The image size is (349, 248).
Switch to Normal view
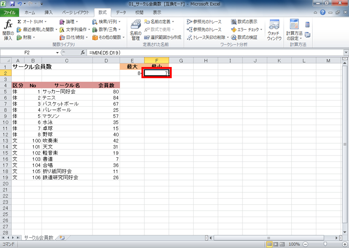[x=269, y=244]
